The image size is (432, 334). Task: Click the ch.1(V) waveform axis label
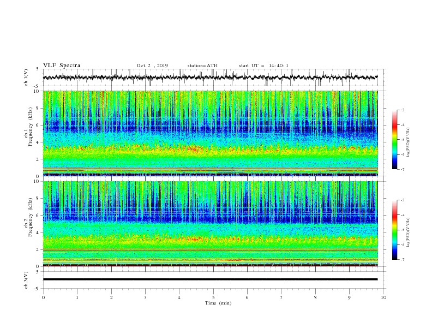[x=26, y=77]
